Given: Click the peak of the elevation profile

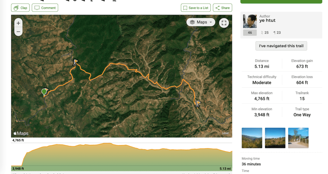Looking at the screenshot, I should click(x=108, y=143).
